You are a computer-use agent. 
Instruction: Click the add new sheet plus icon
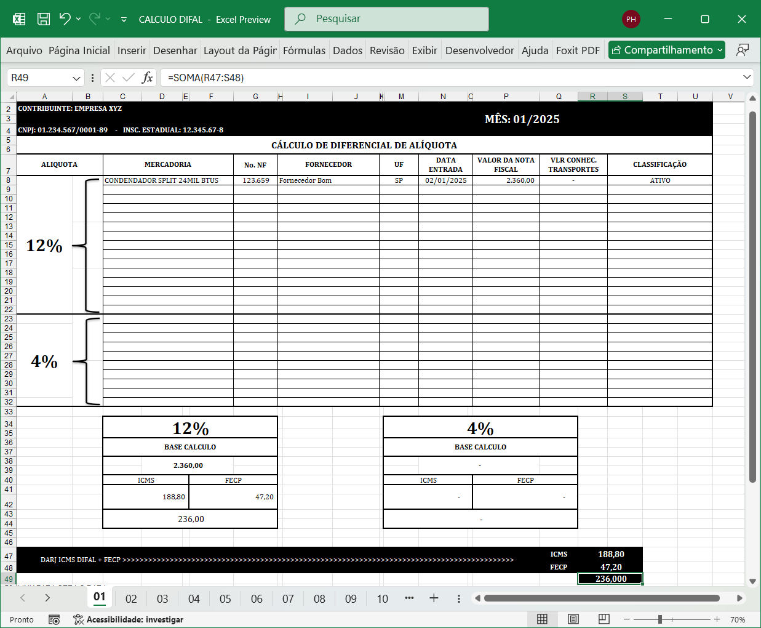pyautogui.click(x=434, y=598)
